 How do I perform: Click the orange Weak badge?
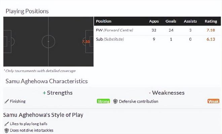tap(214, 101)
